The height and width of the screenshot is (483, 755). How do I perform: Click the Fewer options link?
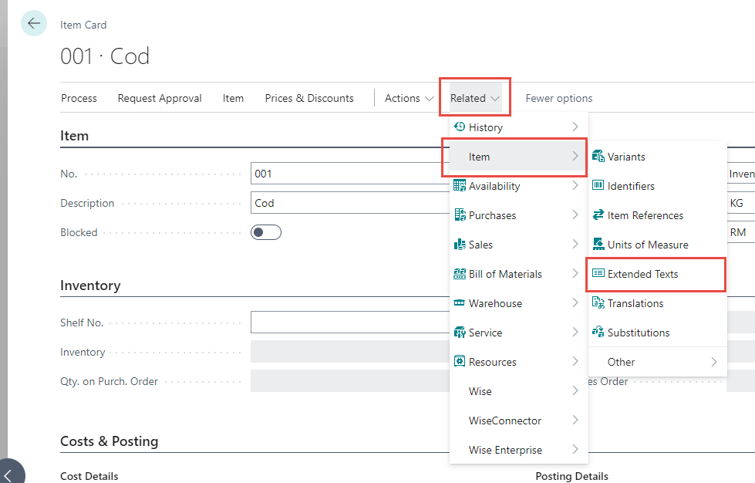(558, 98)
